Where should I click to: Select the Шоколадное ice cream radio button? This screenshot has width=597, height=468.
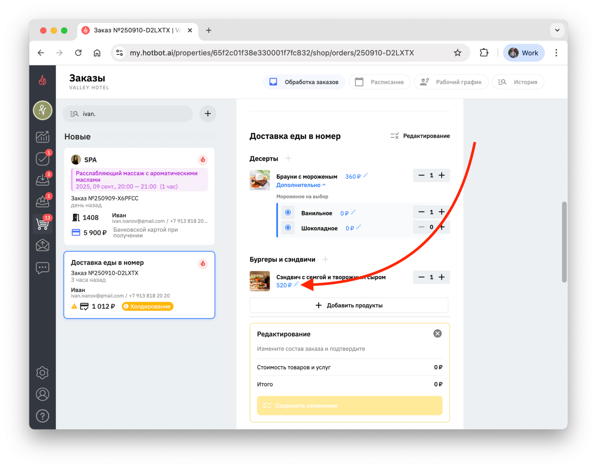pos(288,228)
